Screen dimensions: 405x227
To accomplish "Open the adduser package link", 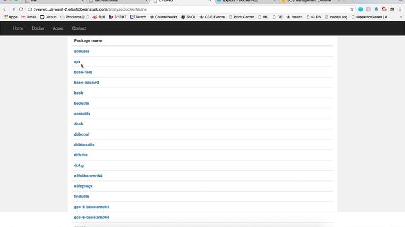I will (x=82, y=52).
